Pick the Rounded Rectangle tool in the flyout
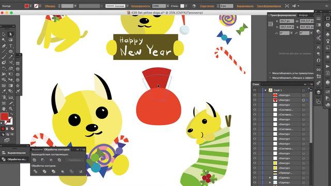The image size is (331, 186). pyautogui.click(x=18, y=69)
